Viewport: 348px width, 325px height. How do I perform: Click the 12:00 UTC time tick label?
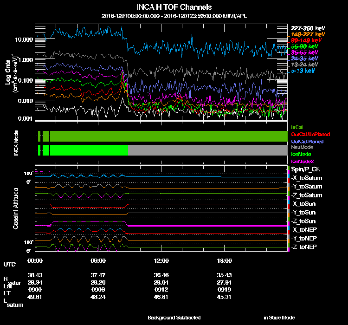click(x=161, y=260)
